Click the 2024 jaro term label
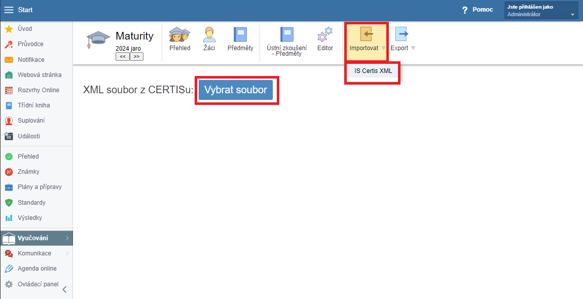This screenshot has width=583, height=299. coord(128,48)
